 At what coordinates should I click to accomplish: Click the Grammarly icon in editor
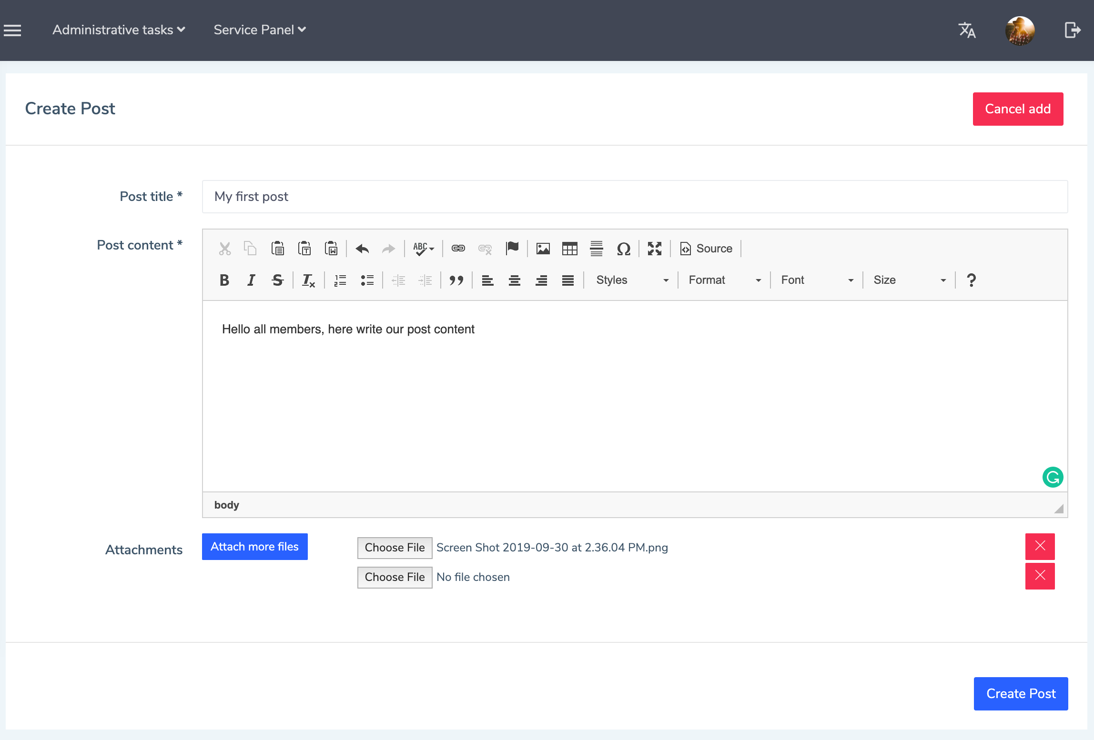1053,477
